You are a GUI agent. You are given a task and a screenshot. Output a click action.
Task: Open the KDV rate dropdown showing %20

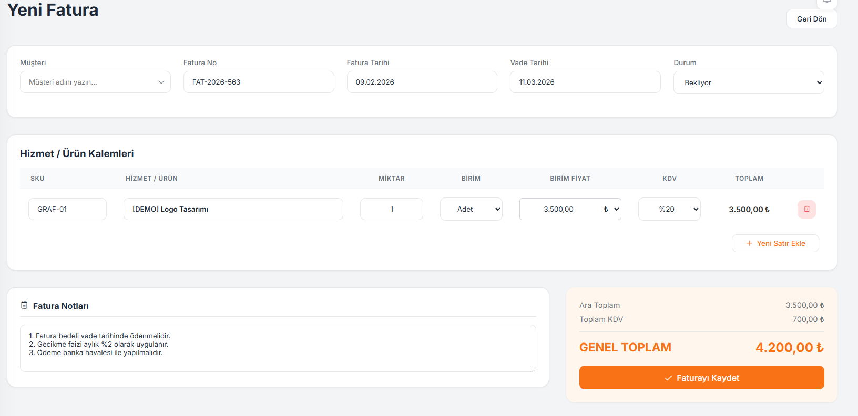click(x=669, y=209)
